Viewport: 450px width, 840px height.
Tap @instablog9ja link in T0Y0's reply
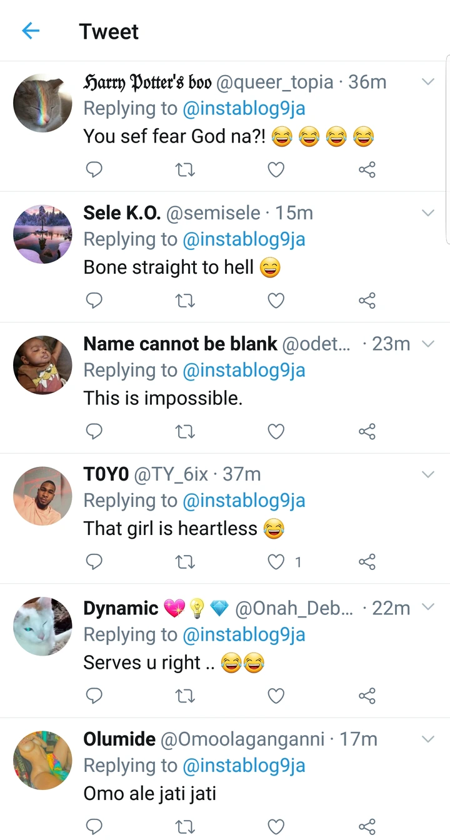(x=244, y=501)
